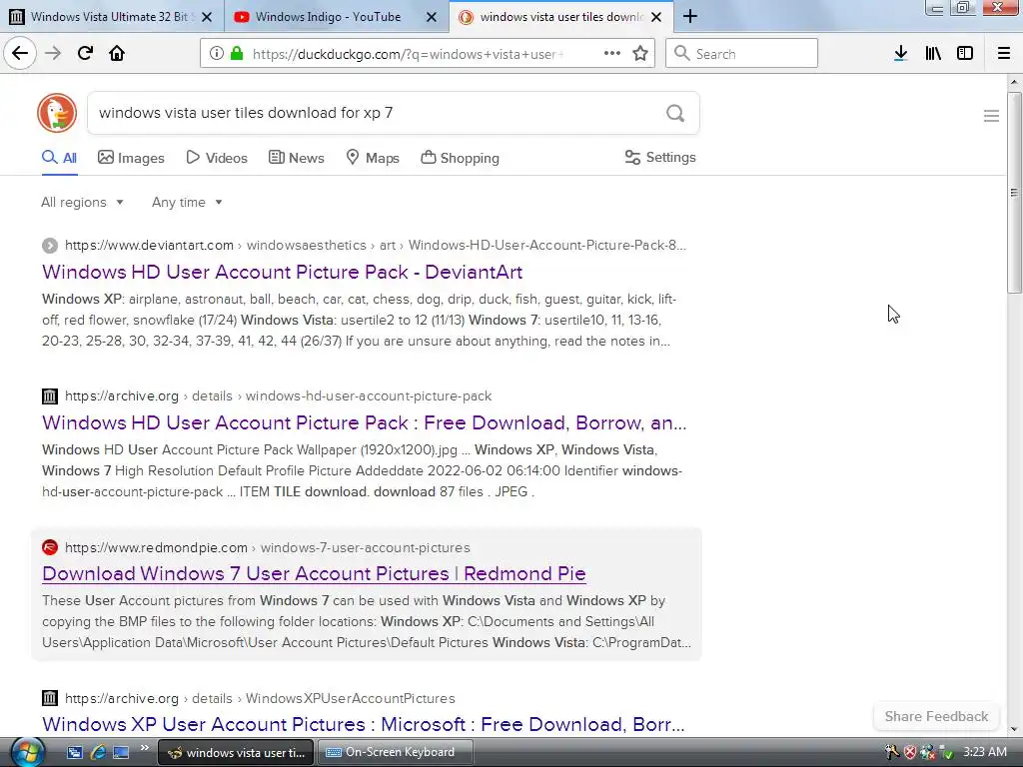Close the DuckDuckGo search results tab
Image resolution: width=1023 pixels, height=767 pixels.
coord(657,17)
